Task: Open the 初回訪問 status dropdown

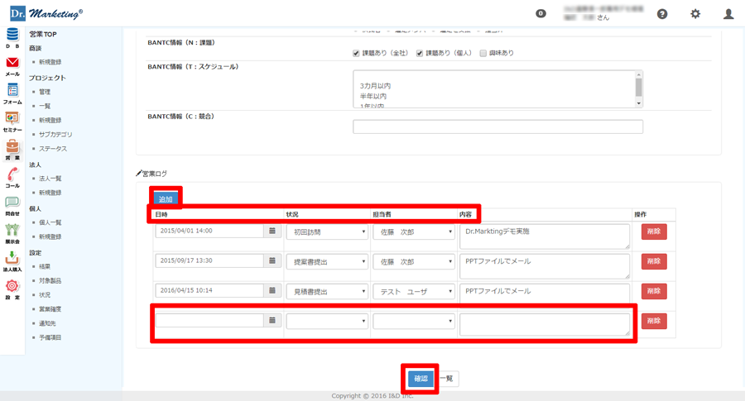Action: tap(327, 232)
